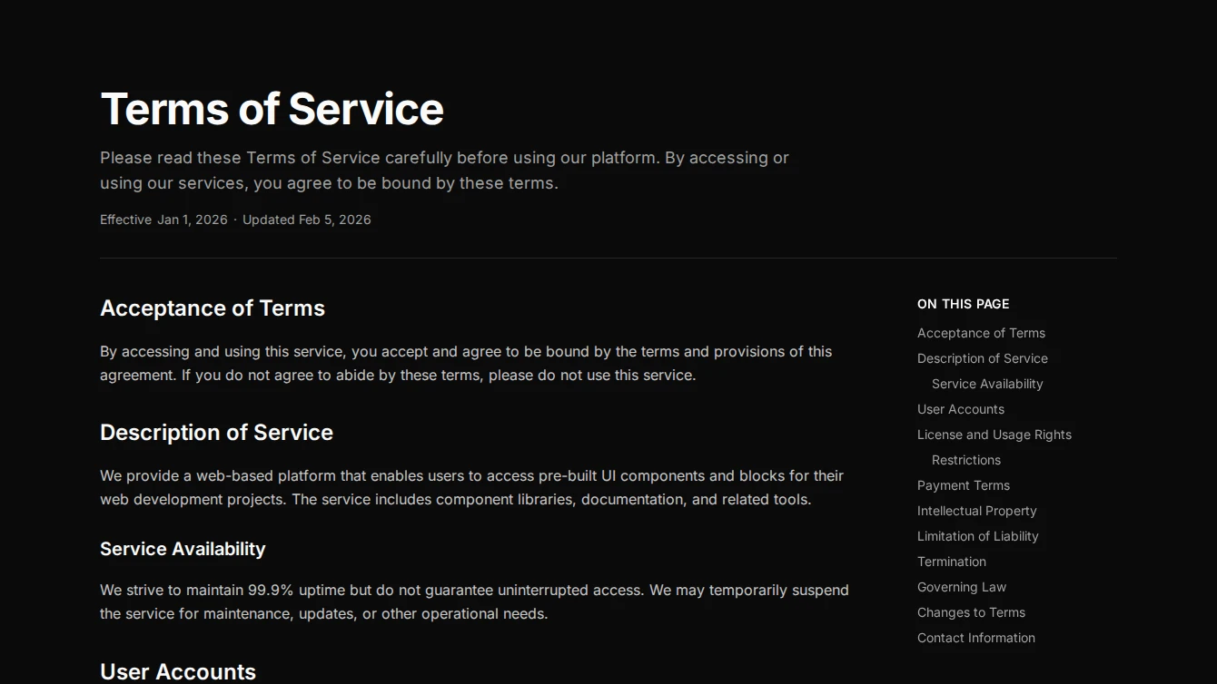Click the Updated Feb 5, 2026 date text

pyautogui.click(x=306, y=220)
